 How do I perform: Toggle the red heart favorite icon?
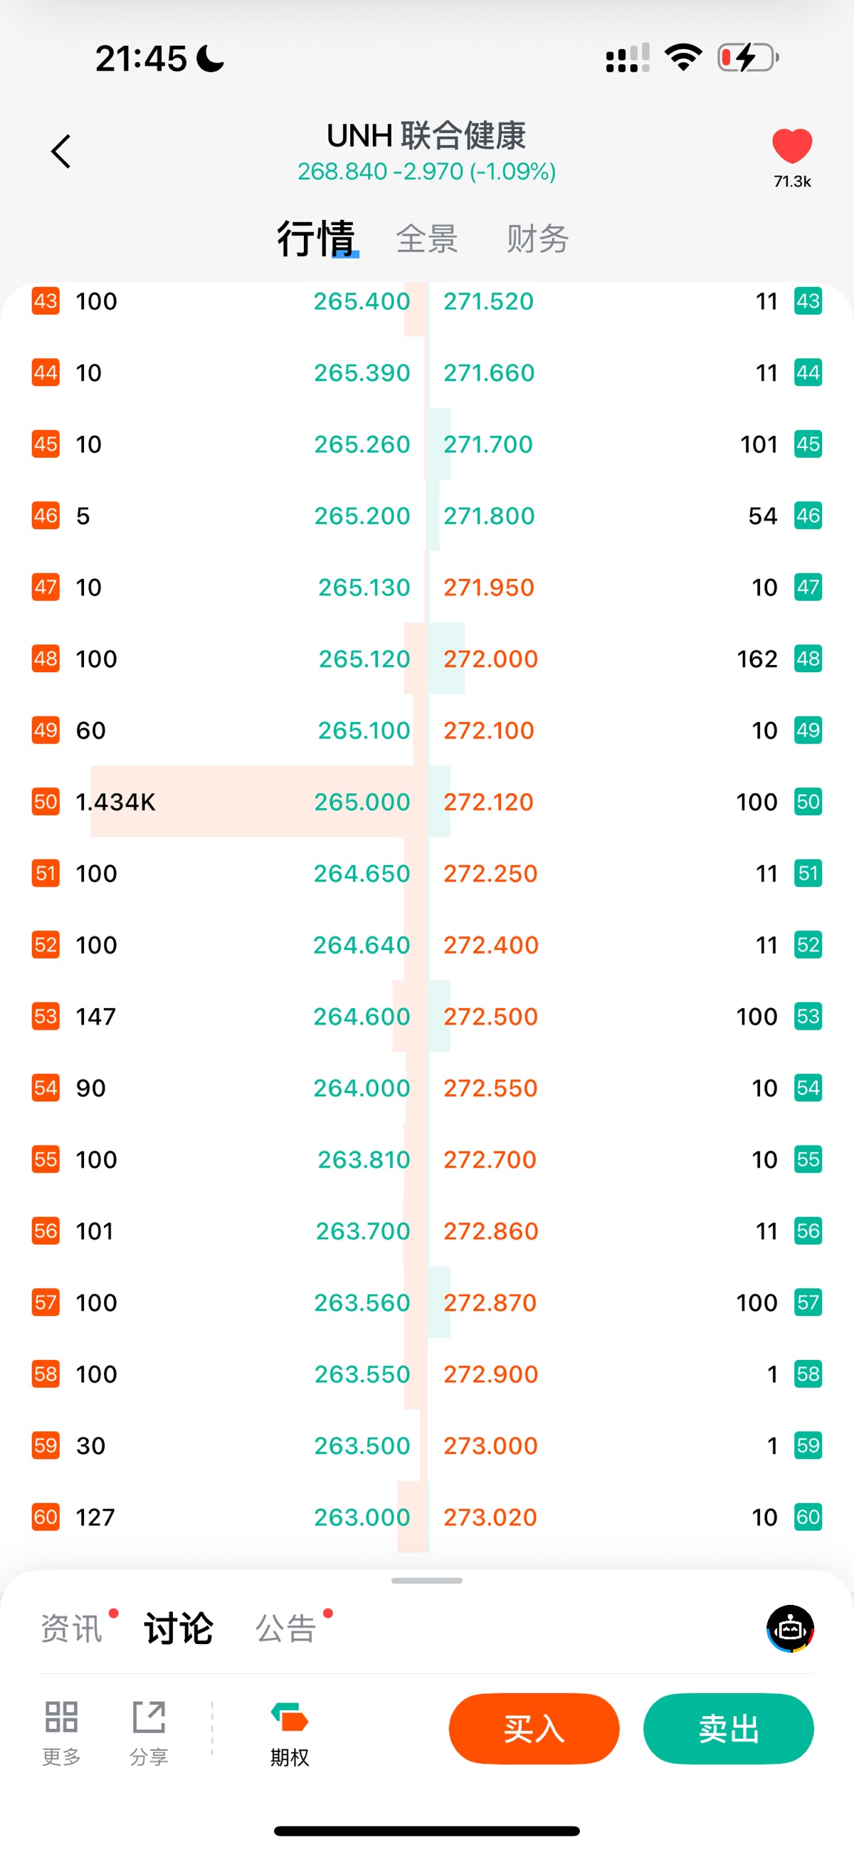(791, 146)
